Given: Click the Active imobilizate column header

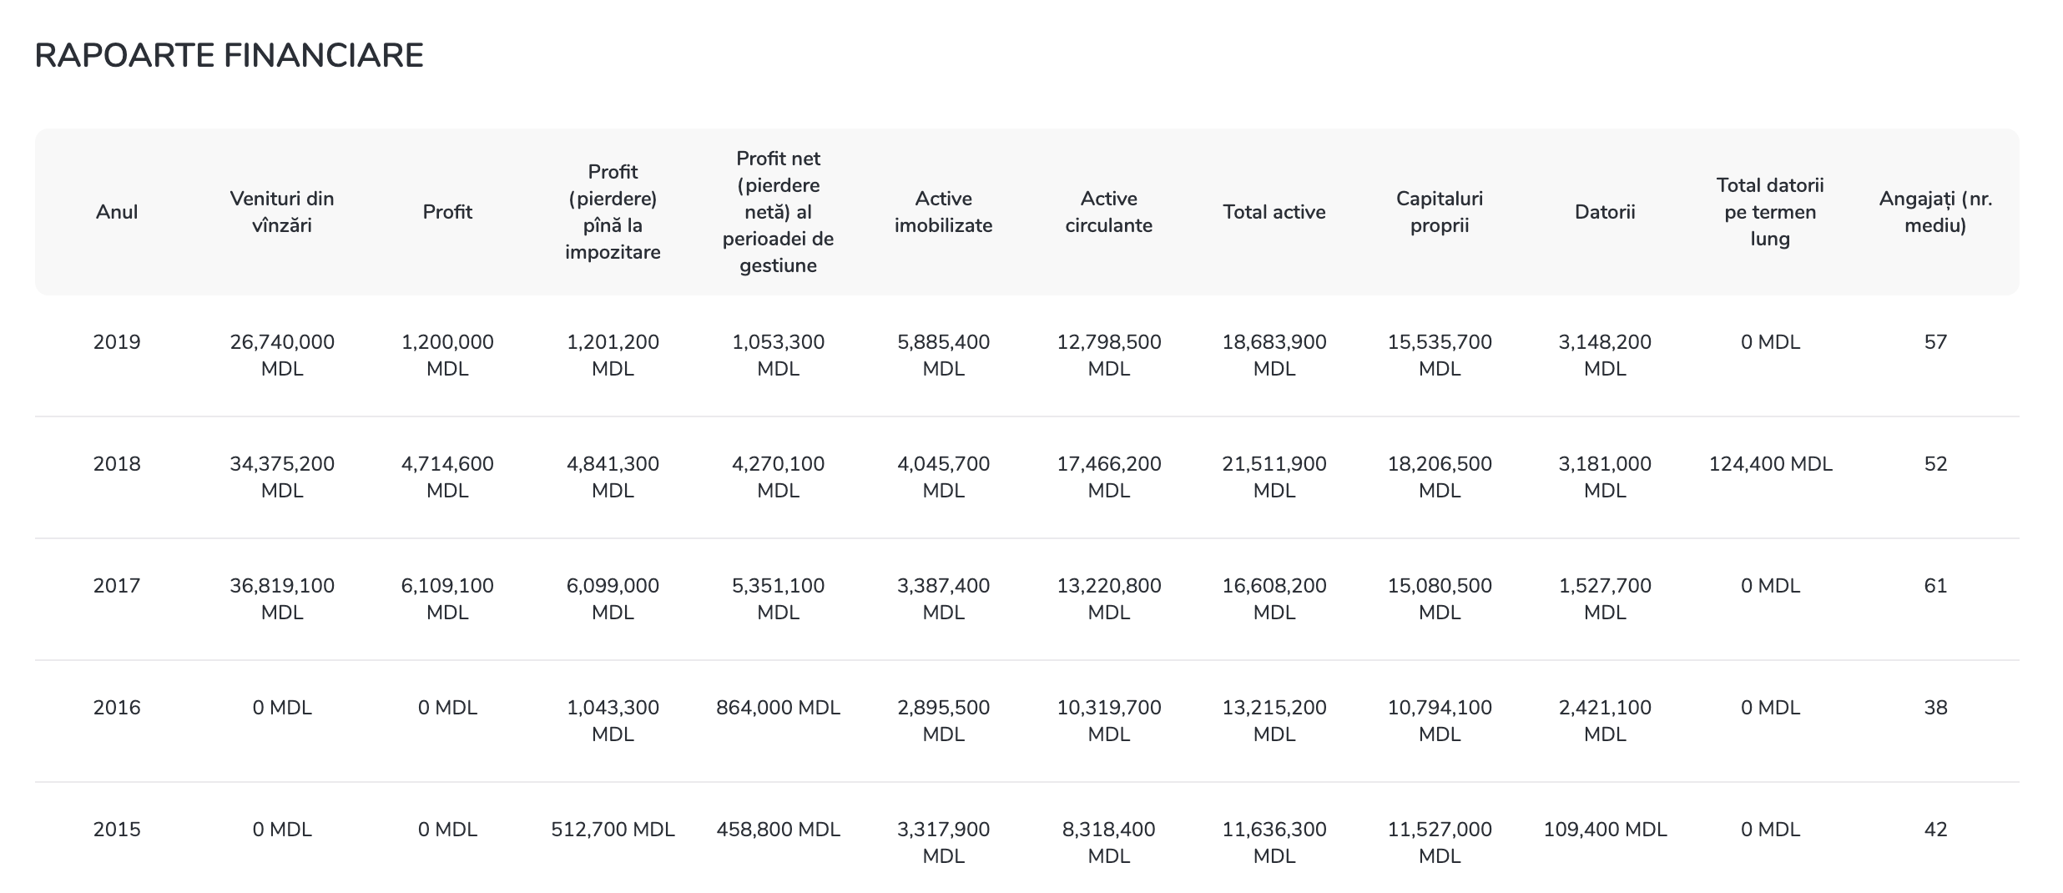Looking at the screenshot, I should pyautogui.click(x=943, y=212).
